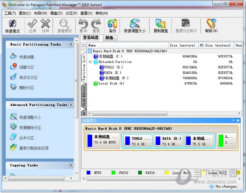Click the 备份 backup toolbar icon
The image size is (246, 193).
(x=112, y=26)
